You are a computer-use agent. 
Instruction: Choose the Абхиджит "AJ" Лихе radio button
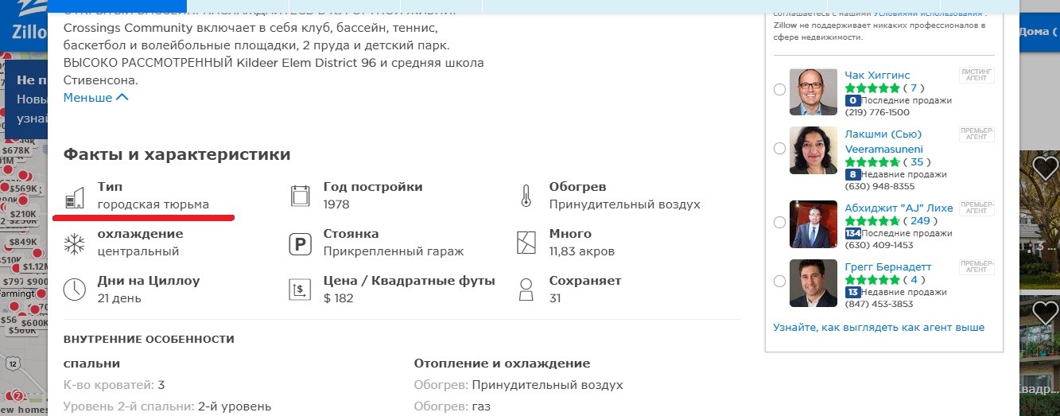pos(779,223)
